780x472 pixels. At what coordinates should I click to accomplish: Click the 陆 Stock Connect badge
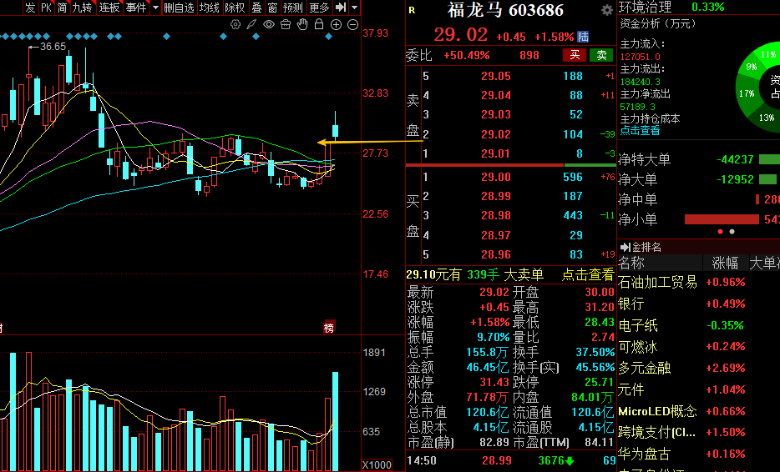583,37
